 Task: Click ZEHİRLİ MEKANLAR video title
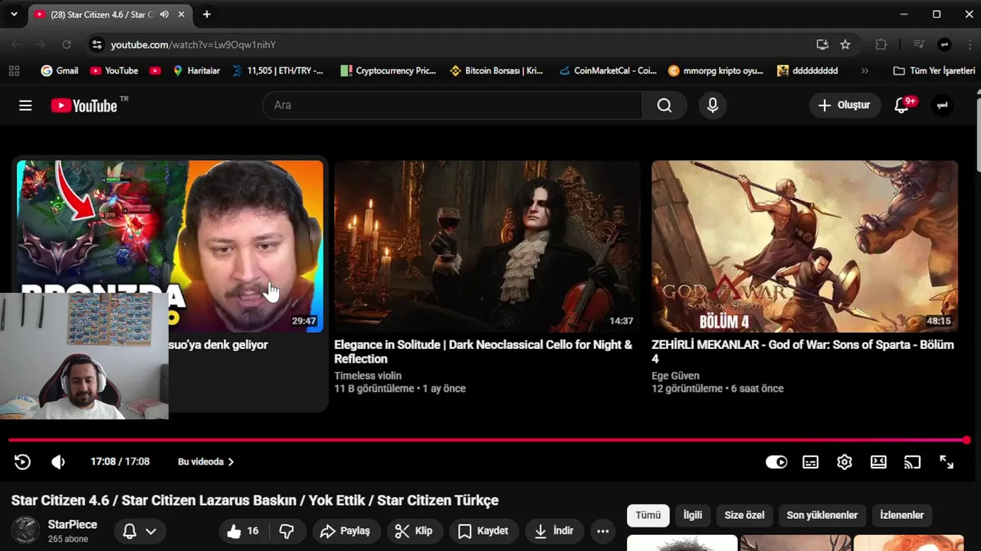[x=802, y=351]
